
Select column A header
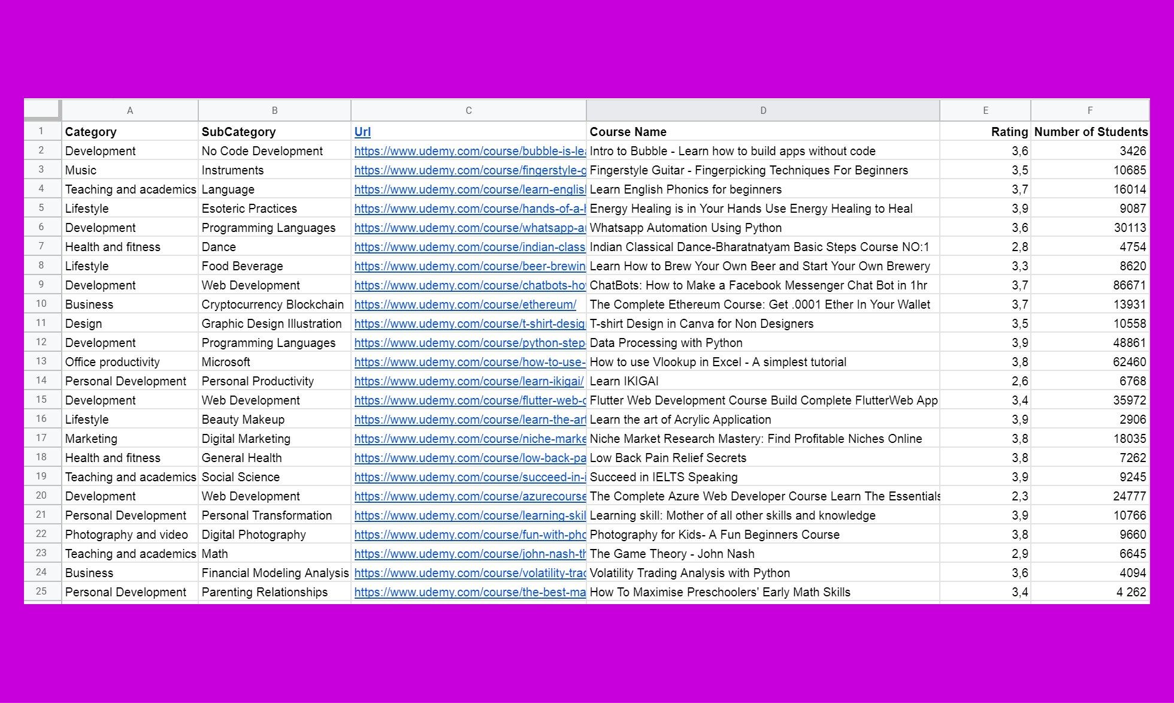(x=129, y=110)
